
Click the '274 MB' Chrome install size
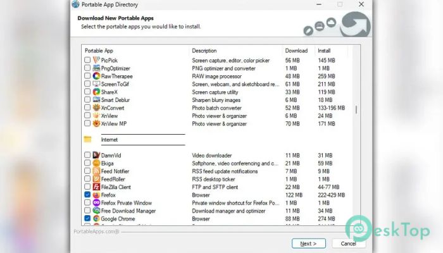tap(327, 219)
